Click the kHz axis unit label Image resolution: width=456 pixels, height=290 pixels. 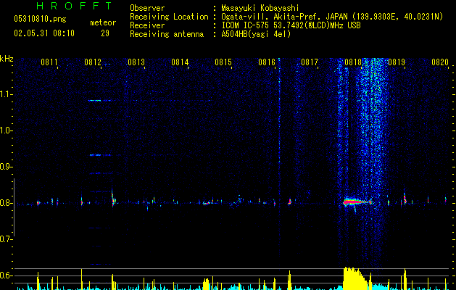[7, 59]
